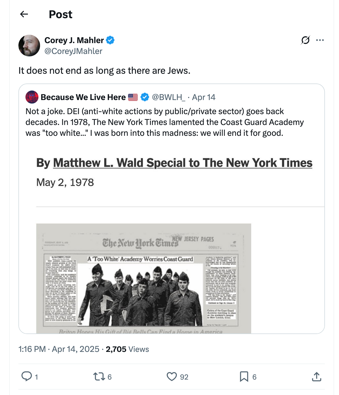Click Corey J. Mahler's verified badge
This screenshot has width=339, height=395.
coord(110,40)
